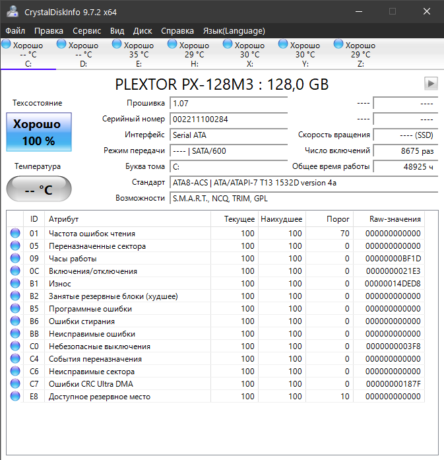Click the CrystalDiskInfo app icon in title bar
Image resolution: width=444 pixels, height=460 pixels.
(13, 12)
